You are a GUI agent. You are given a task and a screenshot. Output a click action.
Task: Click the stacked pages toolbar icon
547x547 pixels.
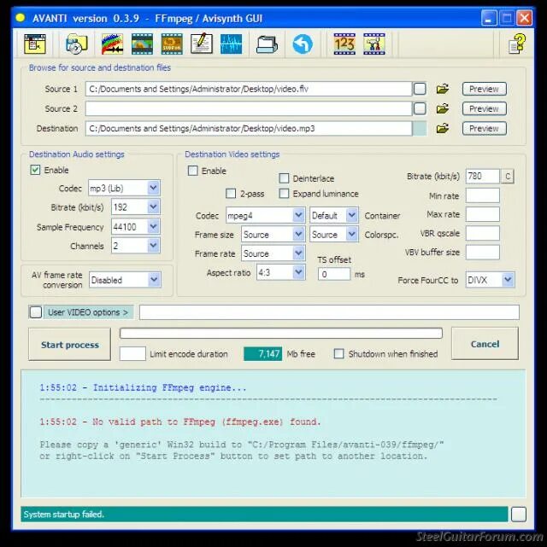tap(267, 44)
